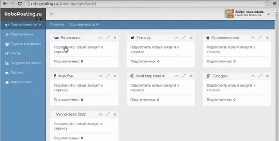Go to Подключение in the sidebar
This screenshot has height=141, width=279.
pyautogui.click(x=22, y=34)
